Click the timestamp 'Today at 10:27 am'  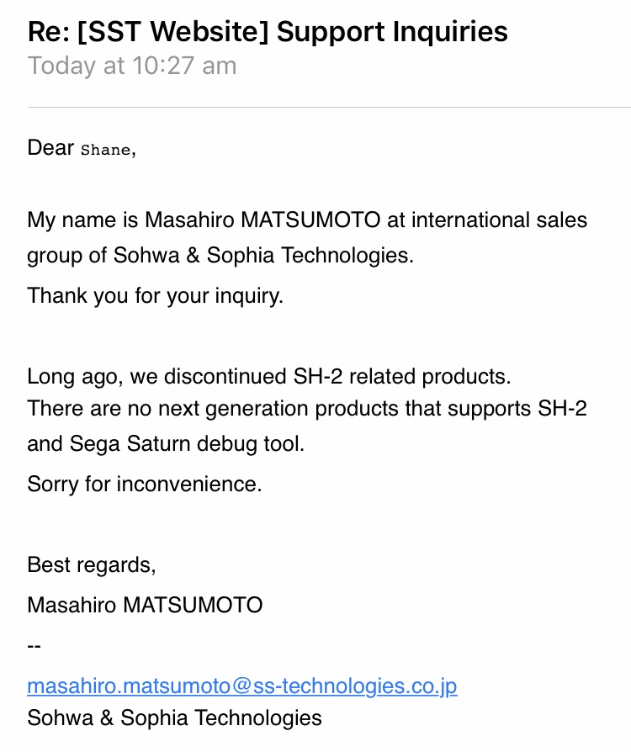click(x=132, y=66)
